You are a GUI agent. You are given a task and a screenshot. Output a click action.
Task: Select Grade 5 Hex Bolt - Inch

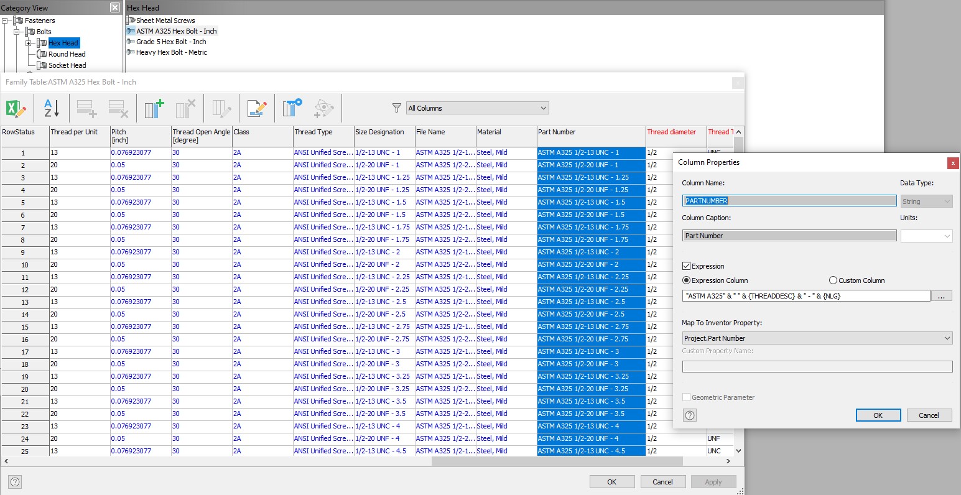coord(170,41)
